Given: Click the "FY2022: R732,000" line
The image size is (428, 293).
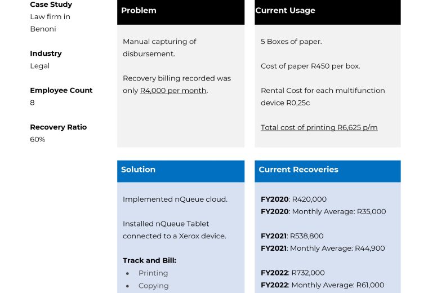Looking at the screenshot, I should 292,273.
